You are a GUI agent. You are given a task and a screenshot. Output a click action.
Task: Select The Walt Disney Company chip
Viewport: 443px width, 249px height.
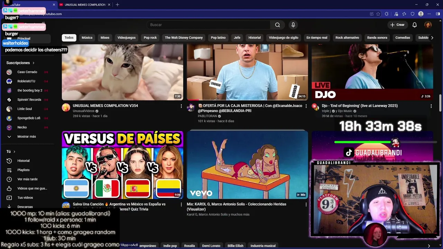pos(184,38)
